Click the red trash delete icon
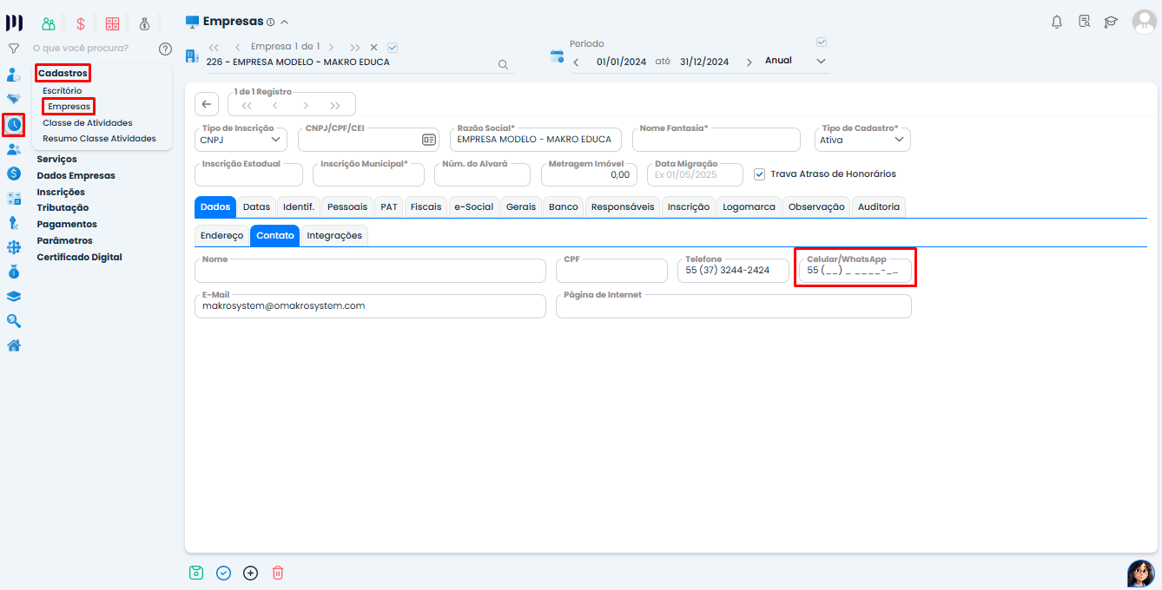 click(278, 573)
